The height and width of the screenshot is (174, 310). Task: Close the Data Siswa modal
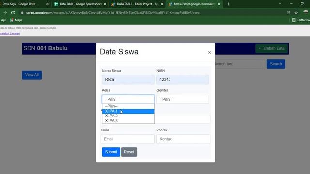click(209, 53)
